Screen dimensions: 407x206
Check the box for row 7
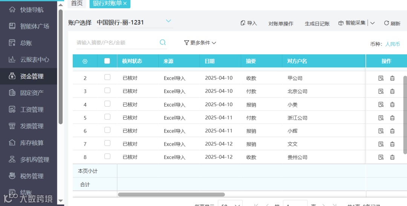click(x=107, y=143)
